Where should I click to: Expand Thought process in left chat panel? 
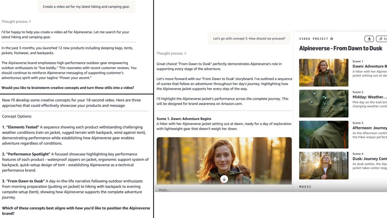16,21
